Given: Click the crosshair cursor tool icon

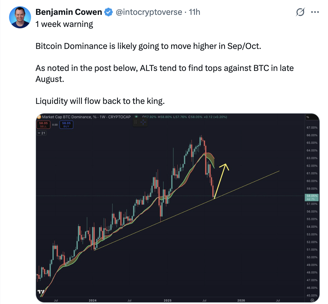Looking at the screenshot, I should click(x=143, y=122).
